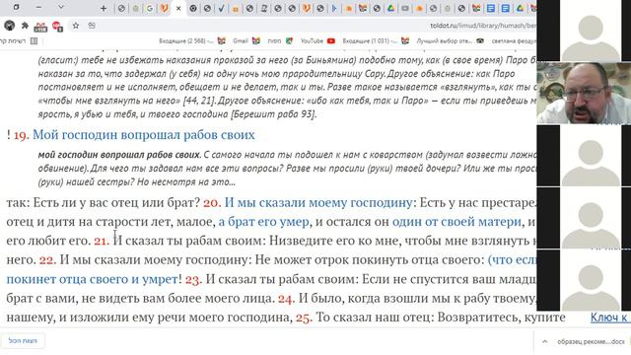The width and height of the screenshot is (631, 355).
Task: Expand download item options chevron
Action: click(x=545, y=341)
